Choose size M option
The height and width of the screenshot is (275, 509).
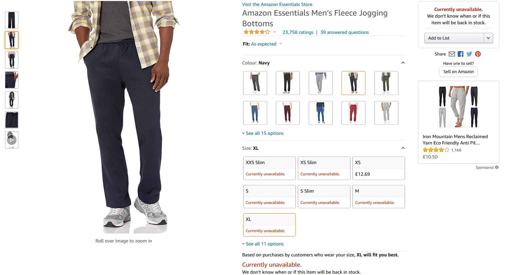[378, 197]
